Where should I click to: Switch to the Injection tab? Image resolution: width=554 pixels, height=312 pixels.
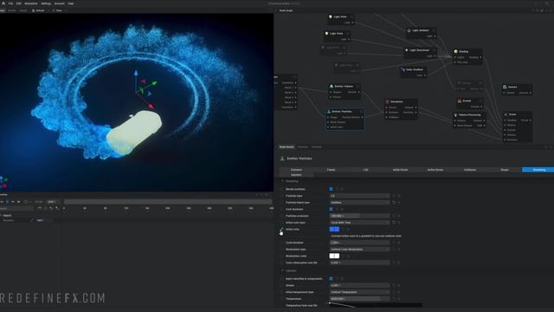[x=296, y=175]
